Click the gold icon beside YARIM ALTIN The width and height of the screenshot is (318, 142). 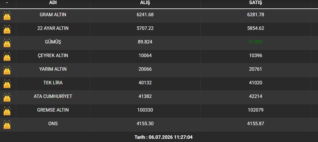[7, 70]
